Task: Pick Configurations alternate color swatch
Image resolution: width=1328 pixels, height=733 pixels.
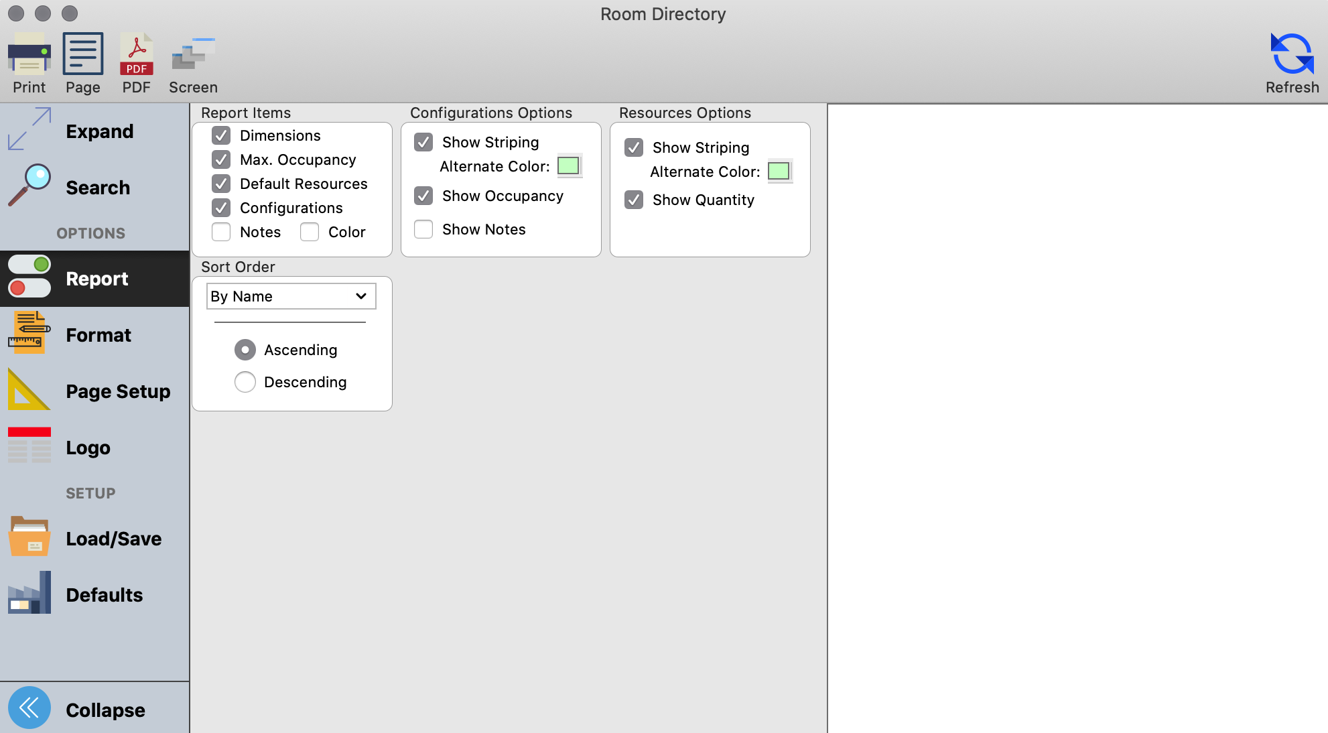Action: 568,166
